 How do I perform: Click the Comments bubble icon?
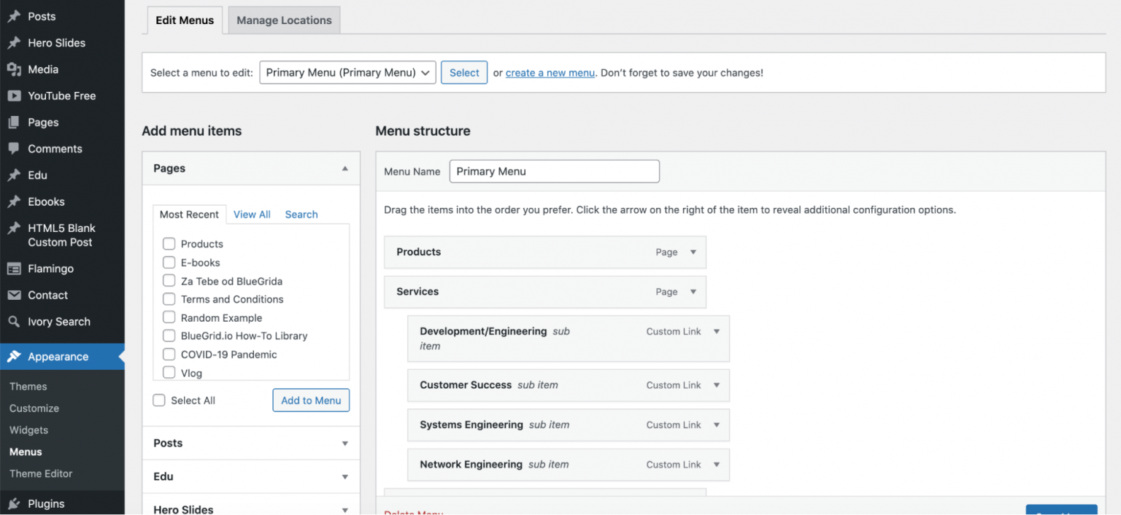pos(13,148)
